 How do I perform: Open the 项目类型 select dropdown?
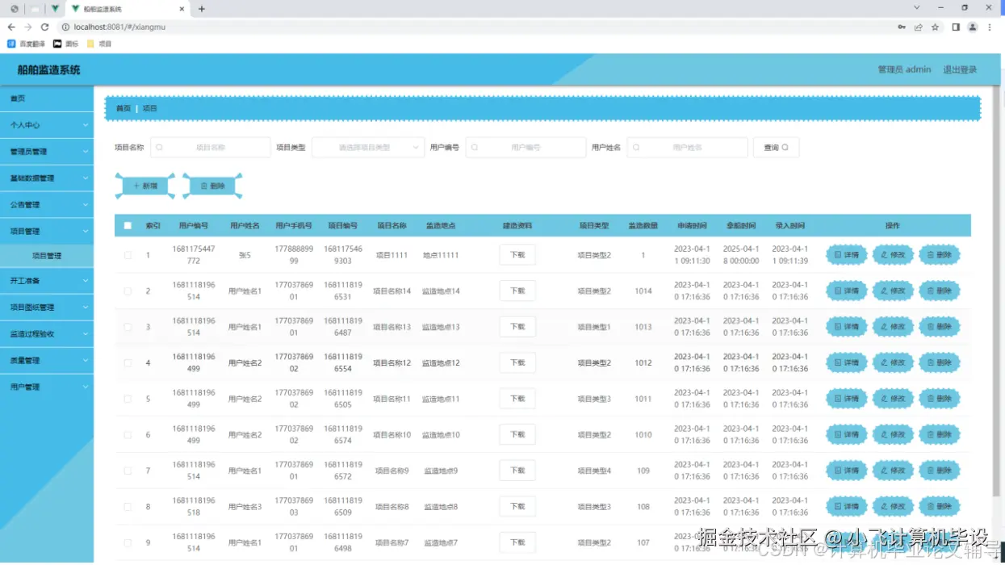pyautogui.click(x=368, y=148)
